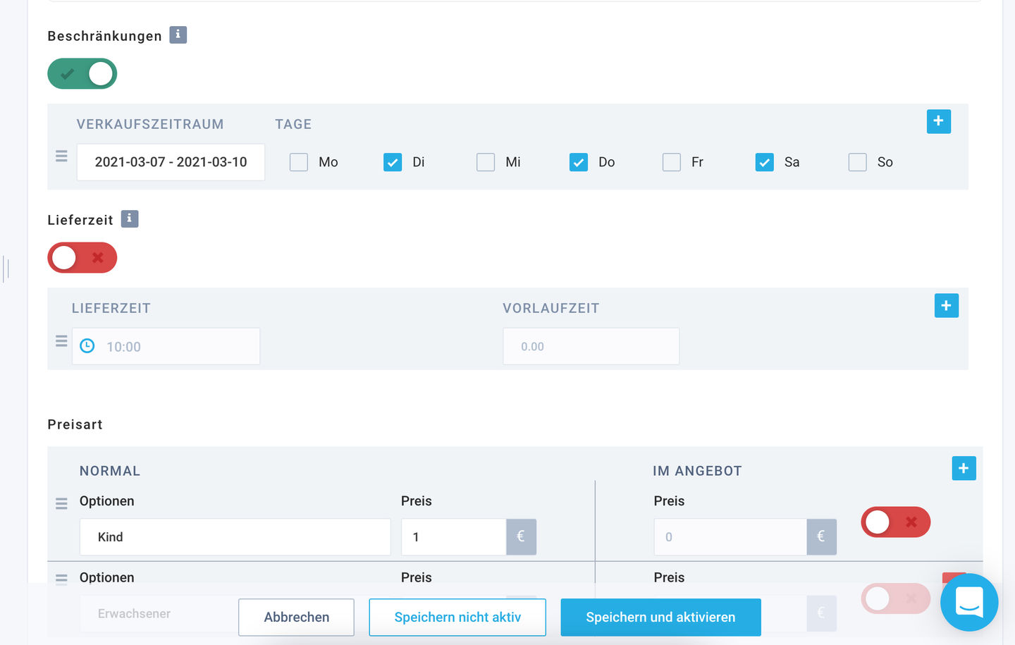
Task: Grab the drag handle of the Kind option row
Action: (x=61, y=503)
